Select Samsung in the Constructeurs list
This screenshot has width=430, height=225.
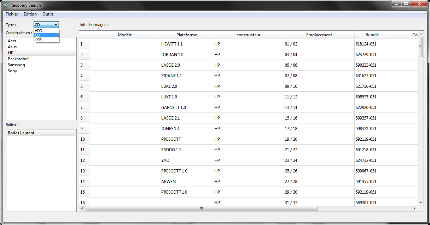coord(16,65)
